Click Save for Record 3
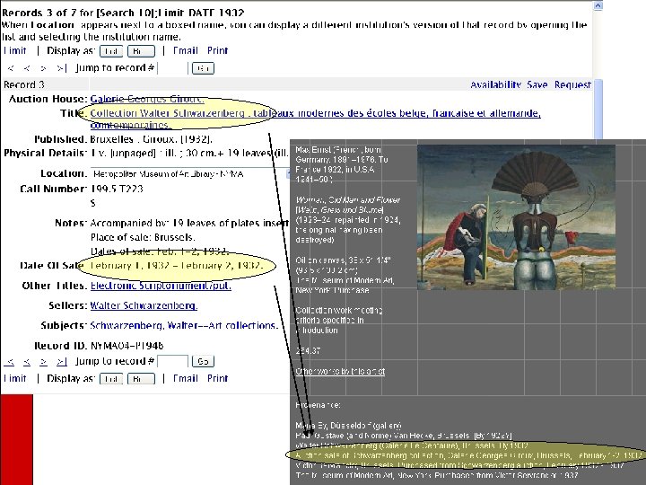 [x=537, y=85]
